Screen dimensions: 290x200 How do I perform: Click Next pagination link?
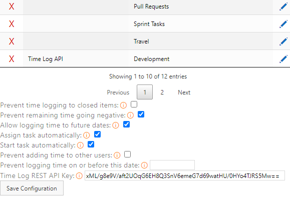184,92
